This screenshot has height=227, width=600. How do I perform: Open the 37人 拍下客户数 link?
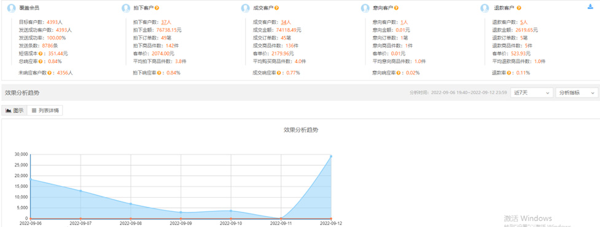(x=165, y=22)
